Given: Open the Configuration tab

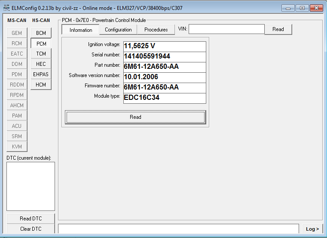Looking at the screenshot, I should tap(118, 30).
